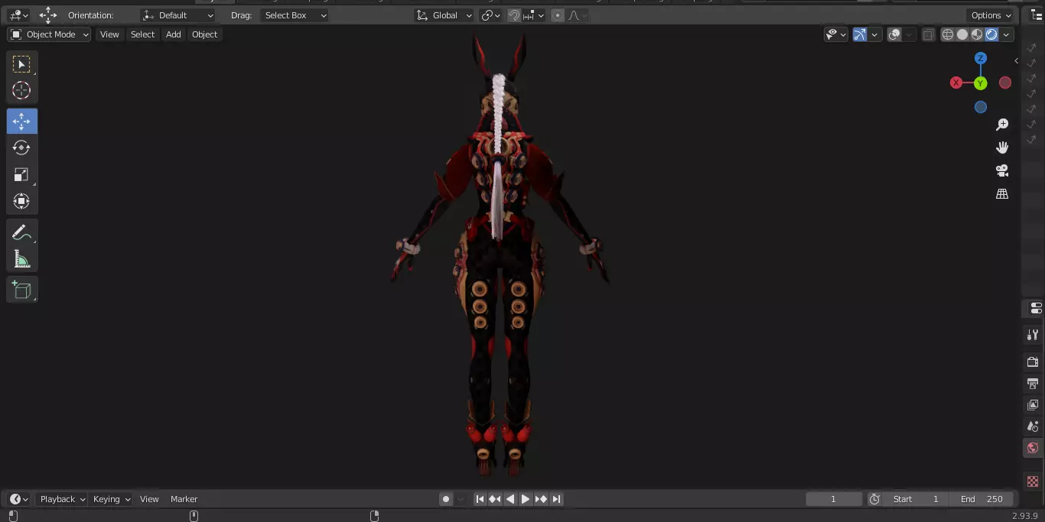Click the blue Z axis gizmo
This screenshot has height=522, width=1045.
coord(981,58)
